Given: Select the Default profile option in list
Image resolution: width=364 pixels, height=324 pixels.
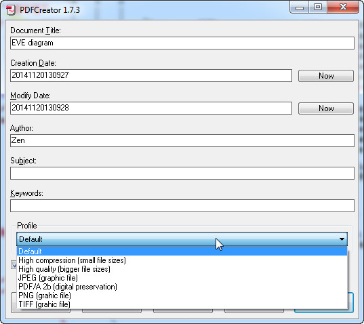Looking at the screenshot, I should [x=182, y=251].
